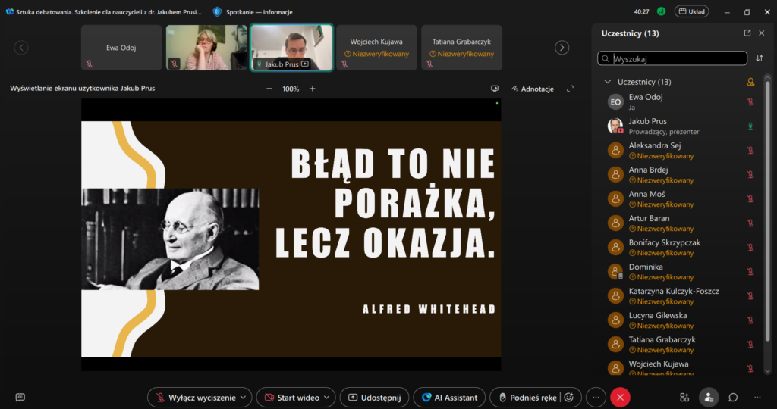Pop out the Uczestnicy panel
Viewport: 777px width, 409px height.
[747, 33]
